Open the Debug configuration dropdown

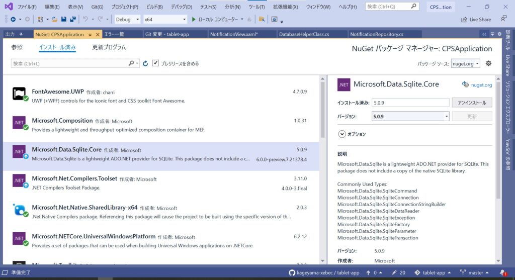pos(127,19)
